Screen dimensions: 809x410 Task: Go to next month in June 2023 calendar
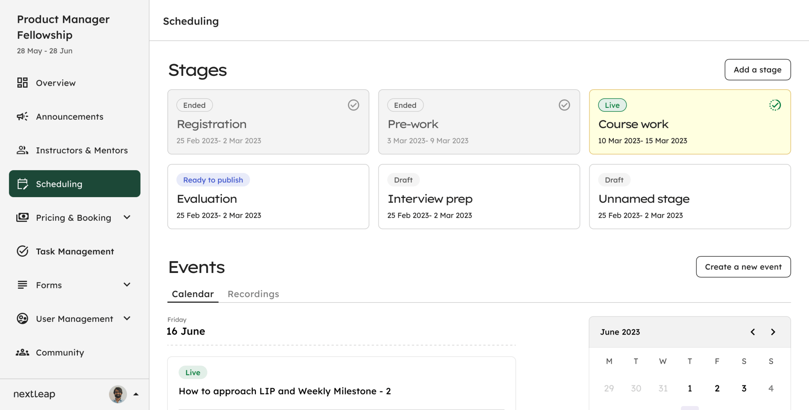773,332
